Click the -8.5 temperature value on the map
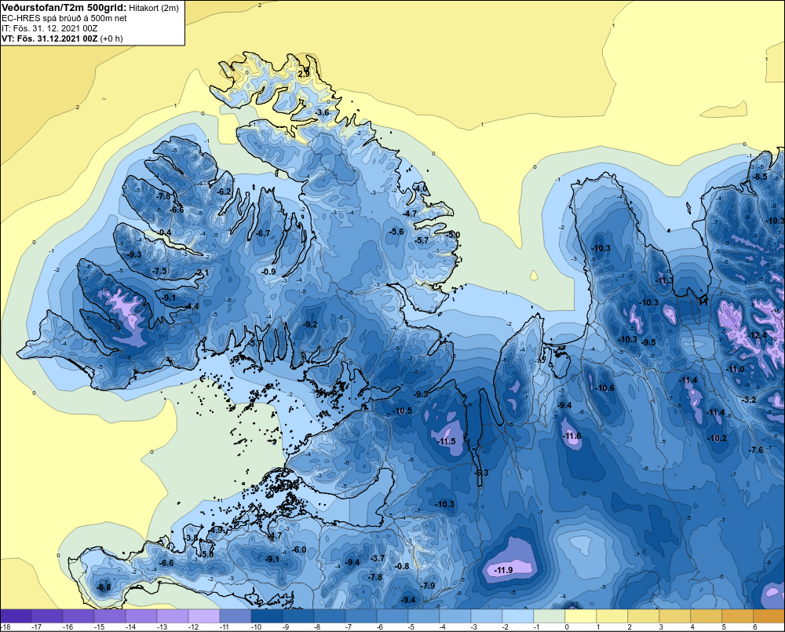 pyautogui.click(x=760, y=177)
